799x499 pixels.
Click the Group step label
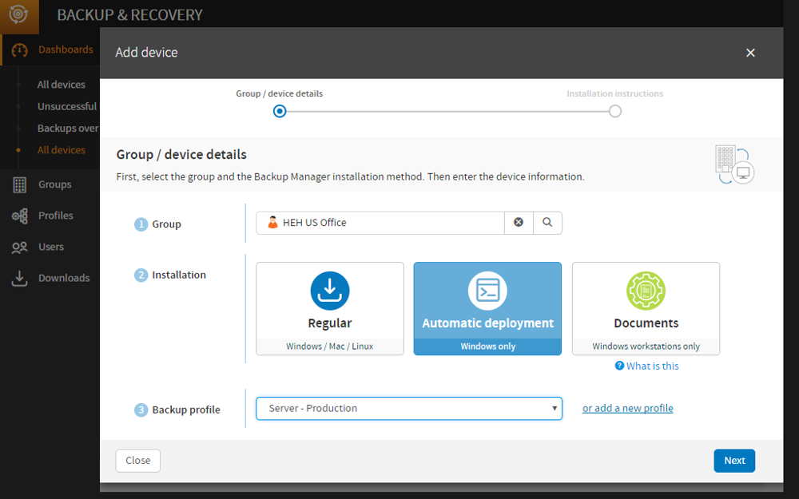166,224
